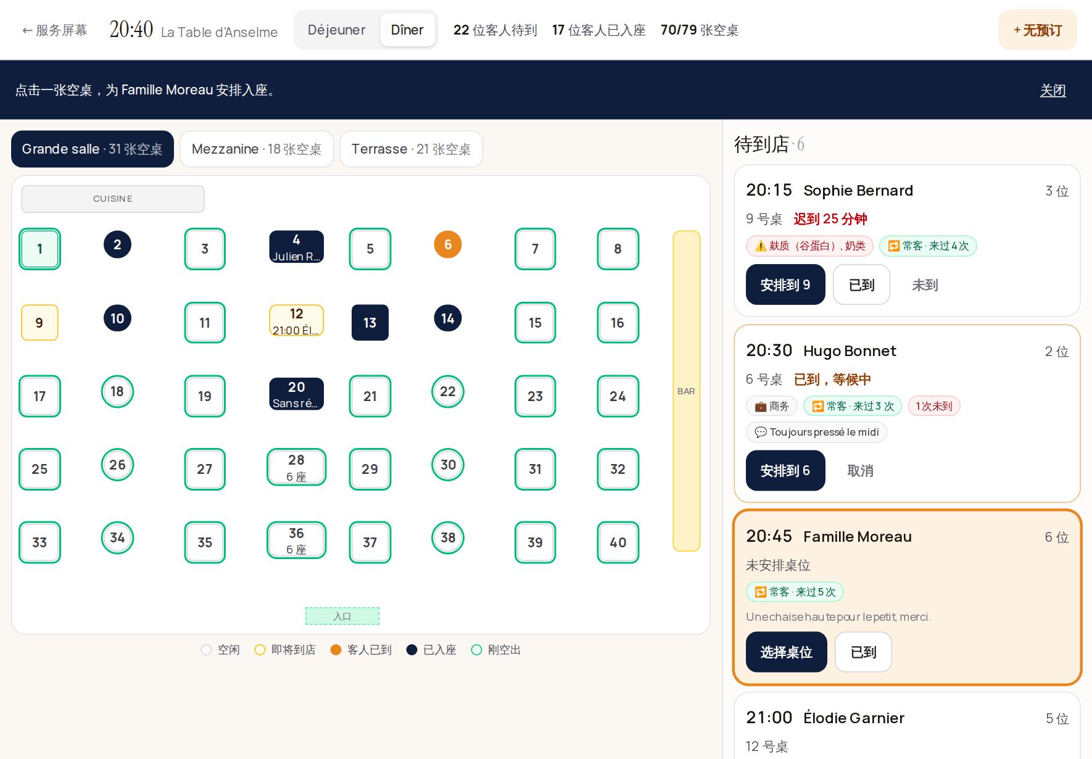Click 安排到 9 for Sophie Bernard
This screenshot has width=1092, height=759.
pos(785,284)
